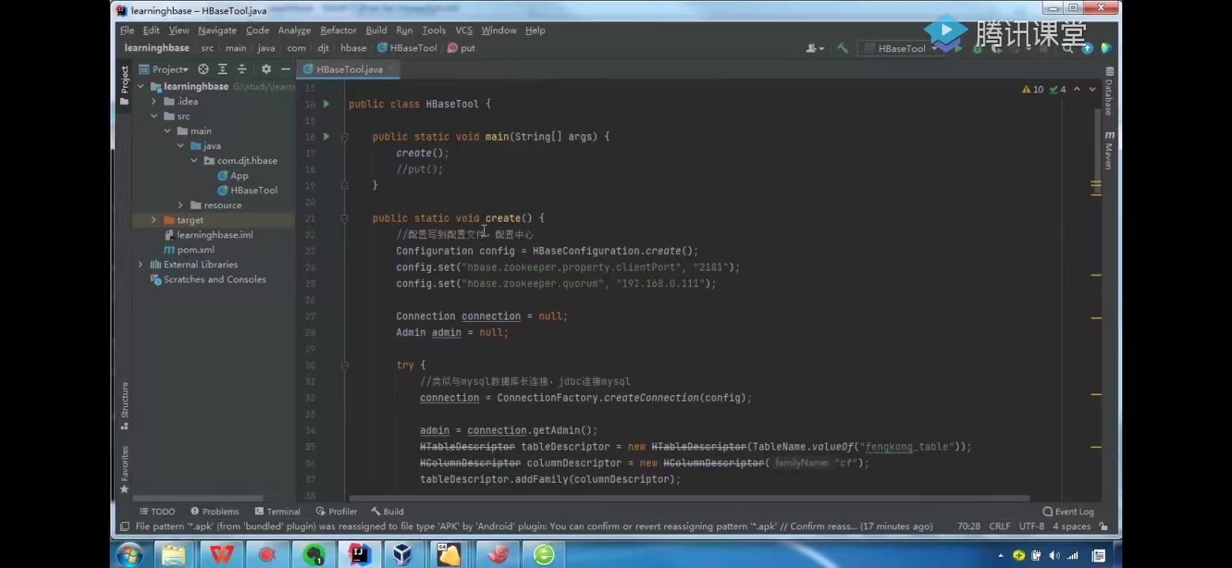Screen dimensions: 1232x568
Task: Click the volume icon in system tray
Action: pyautogui.click(x=1054, y=555)
